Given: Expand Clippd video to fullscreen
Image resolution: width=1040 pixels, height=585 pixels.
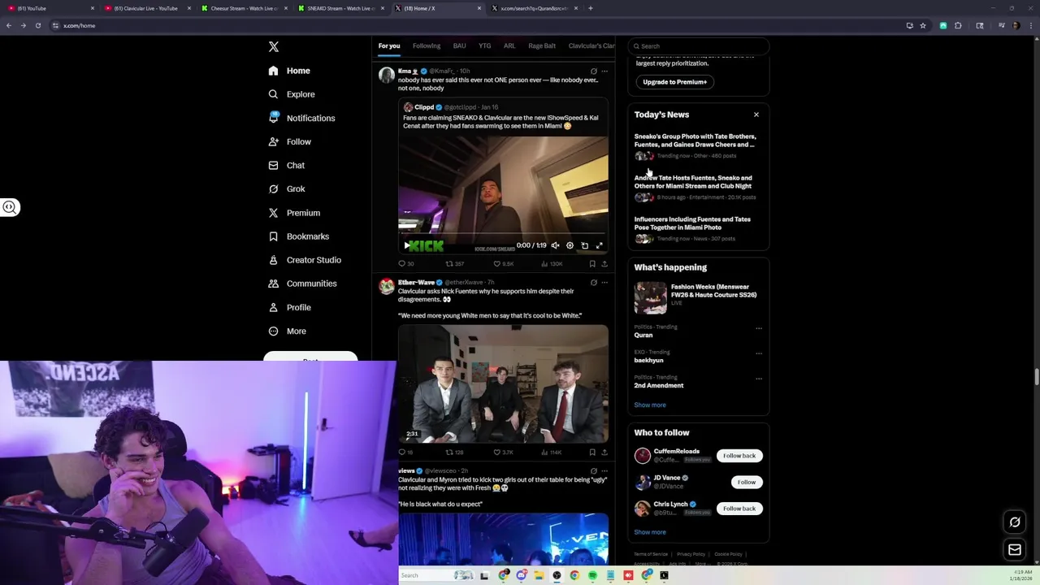Looking at the screenshot, I should 599,245.
